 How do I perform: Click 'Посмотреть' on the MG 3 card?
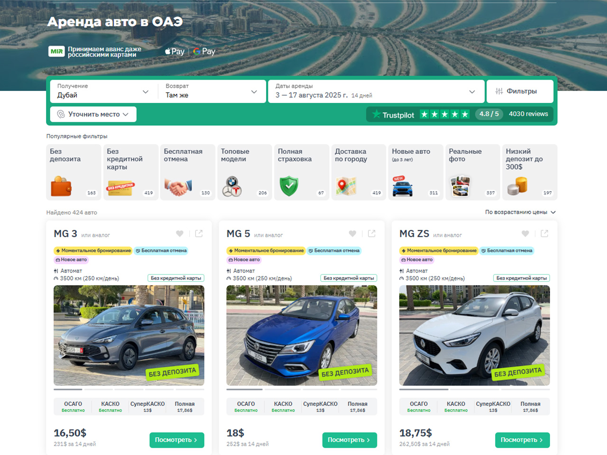177,440
